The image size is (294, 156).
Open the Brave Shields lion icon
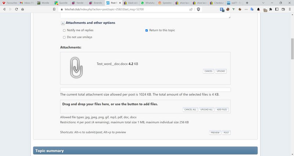point(198,9)
